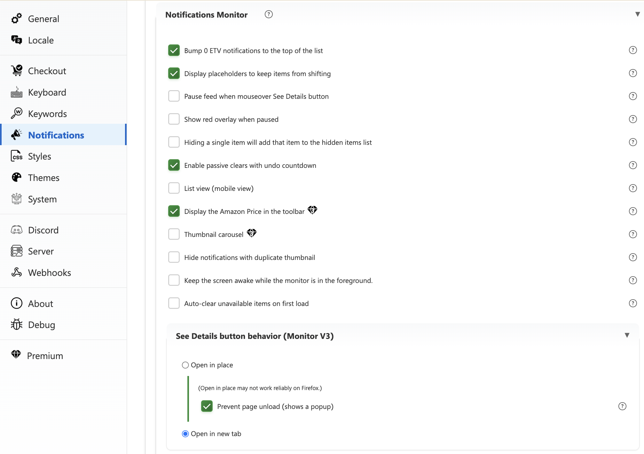Open the Discord settings section

pos(43,230)
